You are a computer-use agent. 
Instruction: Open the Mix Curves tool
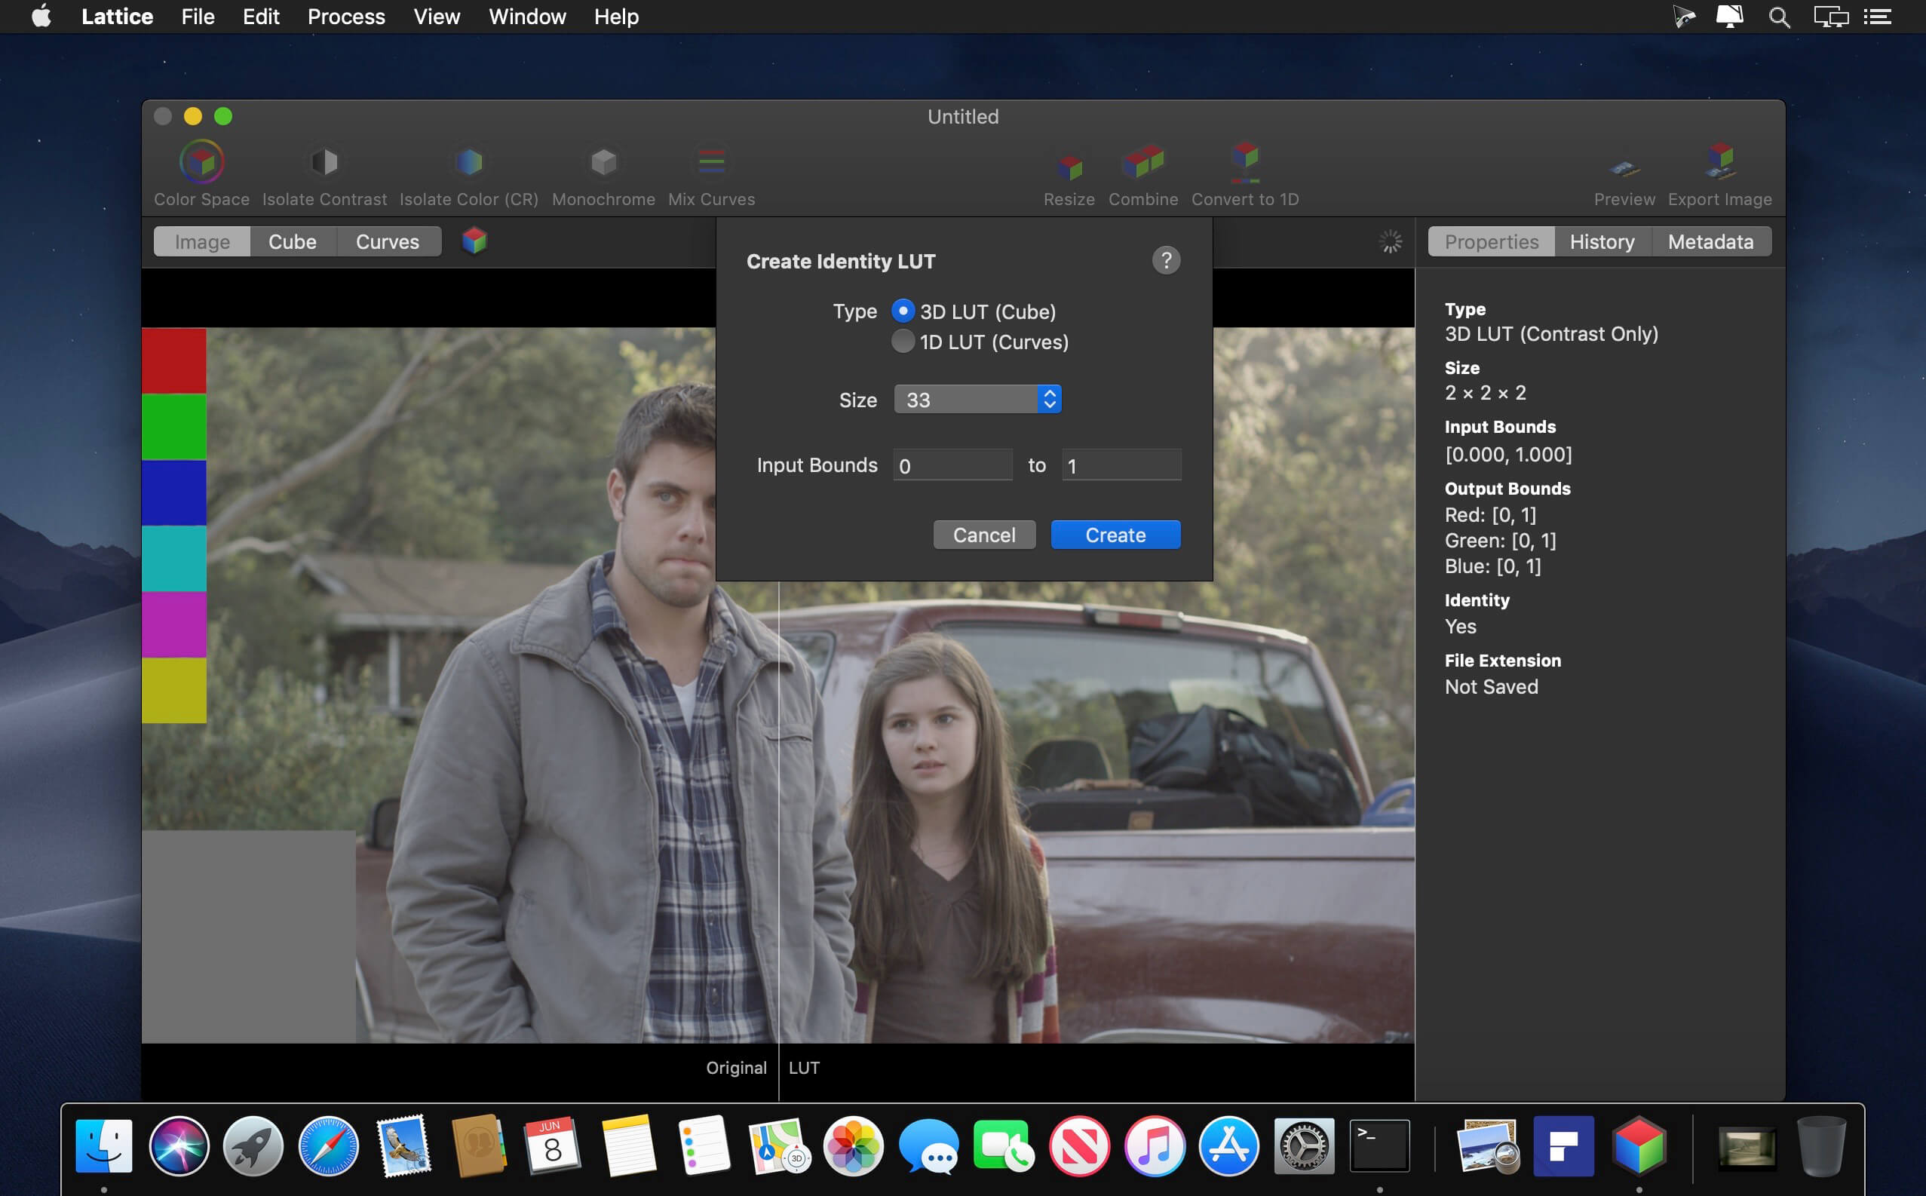711,163
